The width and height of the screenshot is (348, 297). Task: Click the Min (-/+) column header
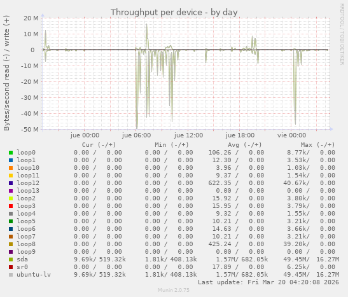pyautogui.click(x=172, y=145)
